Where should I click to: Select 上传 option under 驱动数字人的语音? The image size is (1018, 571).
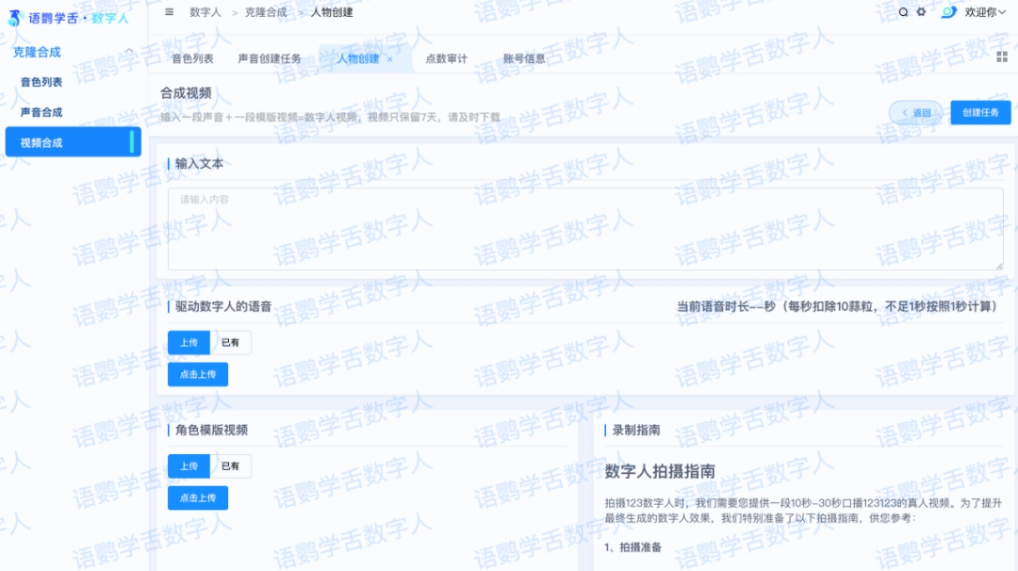pos(189,343)
